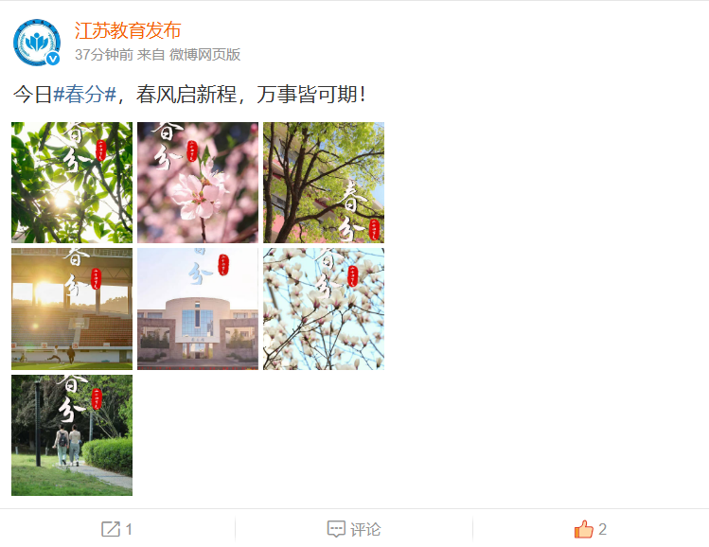The height and width of the screenshot is (547, 709).
Task: Open the green leaves with sunlight photo
Action: pyautogui.click(x=72, y=183)
